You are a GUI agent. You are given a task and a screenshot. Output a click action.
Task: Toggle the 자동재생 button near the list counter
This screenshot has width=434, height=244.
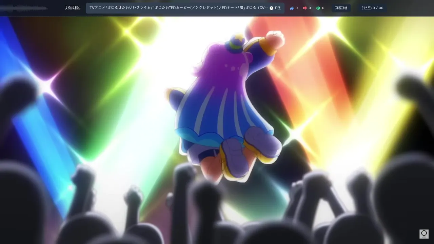[341, 8]
